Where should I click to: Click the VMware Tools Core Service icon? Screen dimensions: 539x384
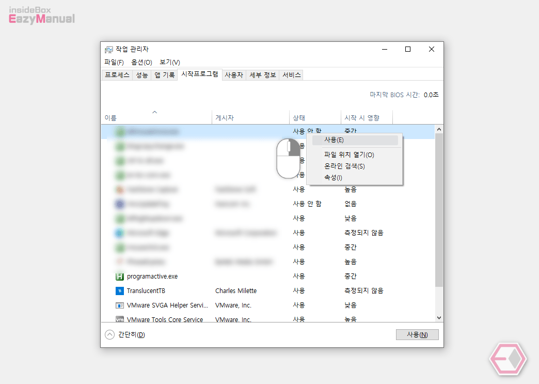tap(119, 319)
